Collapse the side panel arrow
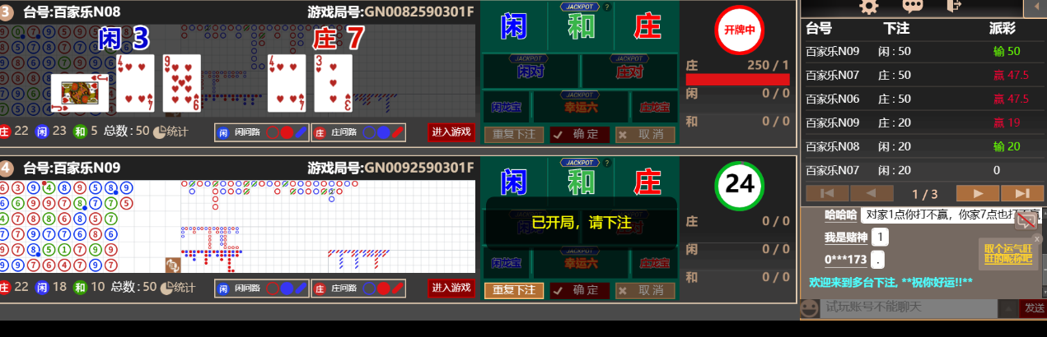 click(x=1035, y=7)
